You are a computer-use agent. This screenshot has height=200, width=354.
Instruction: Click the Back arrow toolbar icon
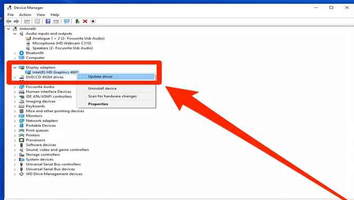(9, 22)
